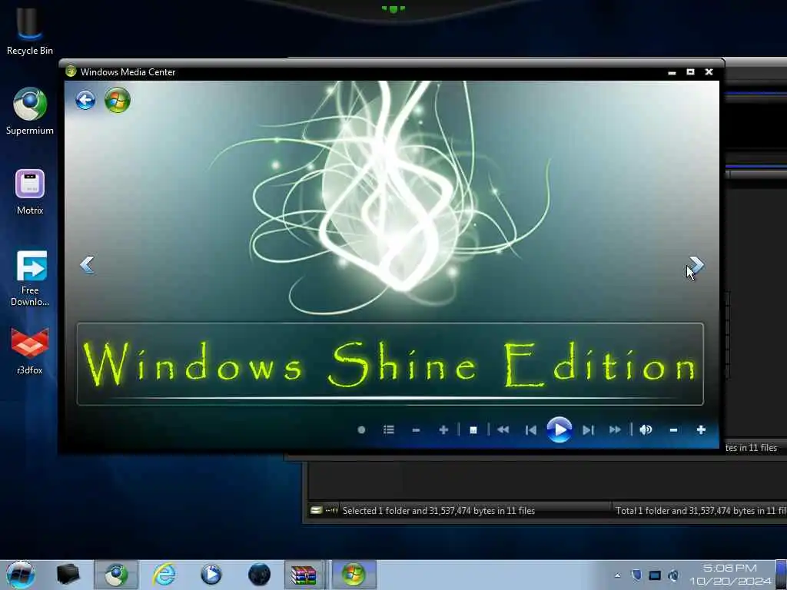Open the guide list icon in transport bar
This screenshot has width=787, height=590.
coord(388,430)
